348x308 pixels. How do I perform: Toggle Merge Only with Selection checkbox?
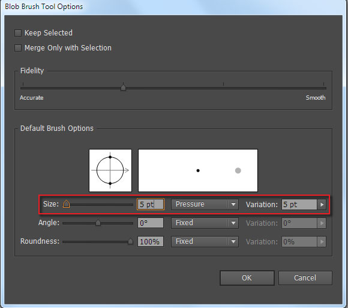[18, 48]
